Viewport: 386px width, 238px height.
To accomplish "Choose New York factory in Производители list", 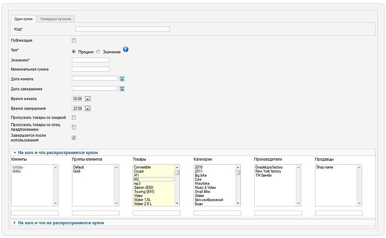I will [x=269, y=171].
